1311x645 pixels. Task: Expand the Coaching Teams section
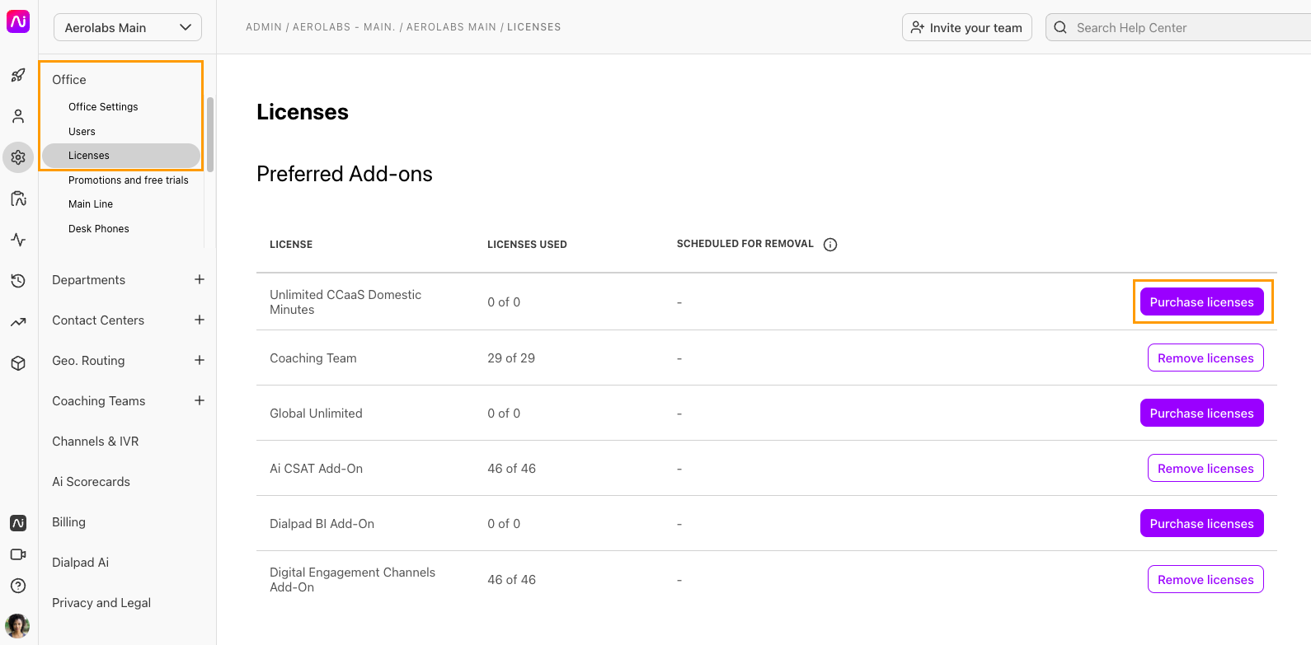[x=98, y=401]
